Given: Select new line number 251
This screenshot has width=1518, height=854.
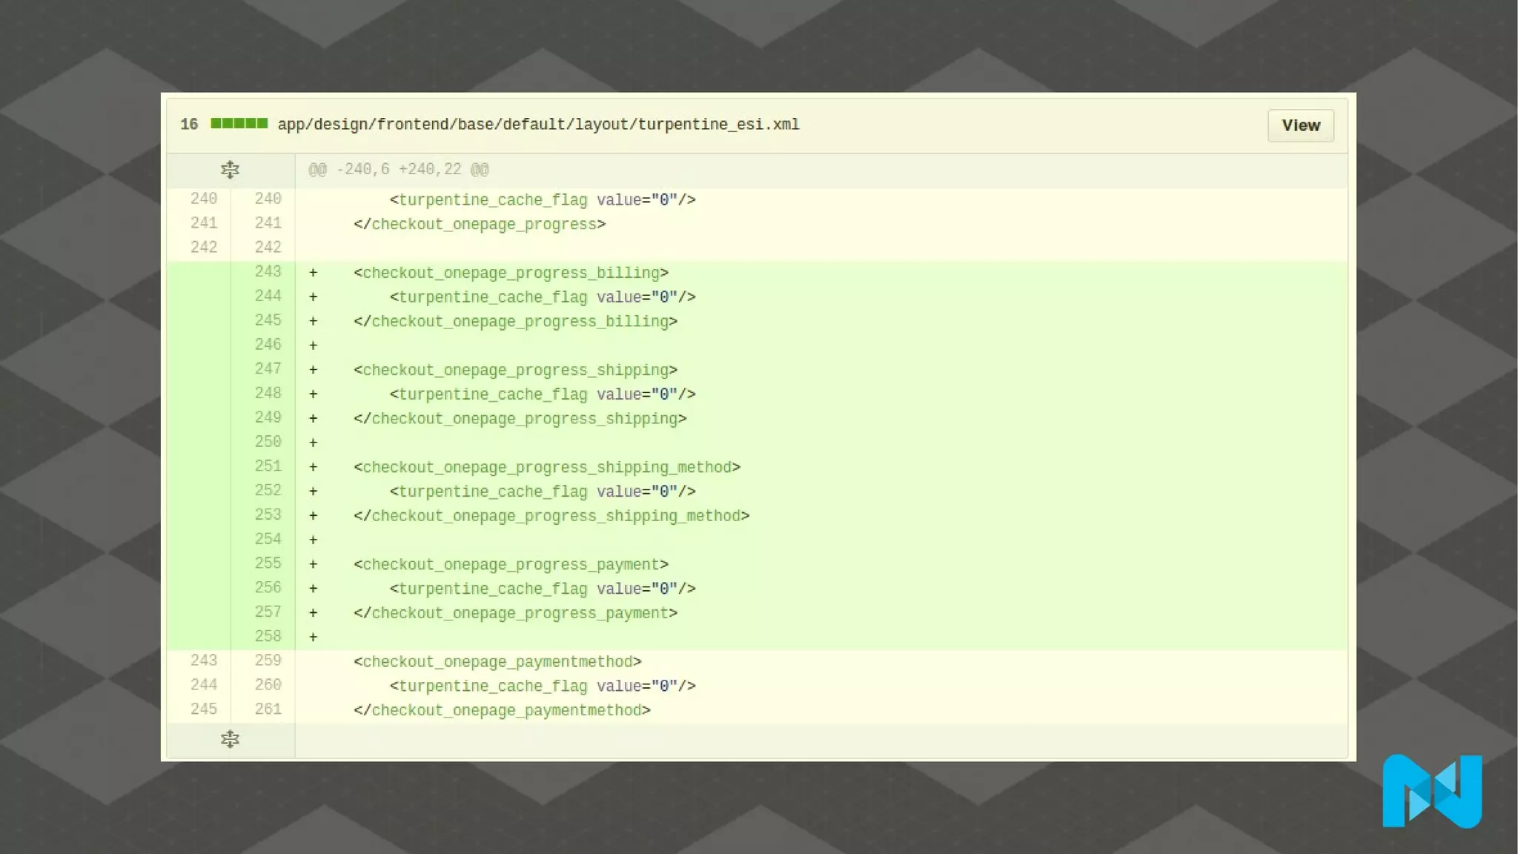Looking at the screenshot, I should pyautogui.click(x=268, y=466).
